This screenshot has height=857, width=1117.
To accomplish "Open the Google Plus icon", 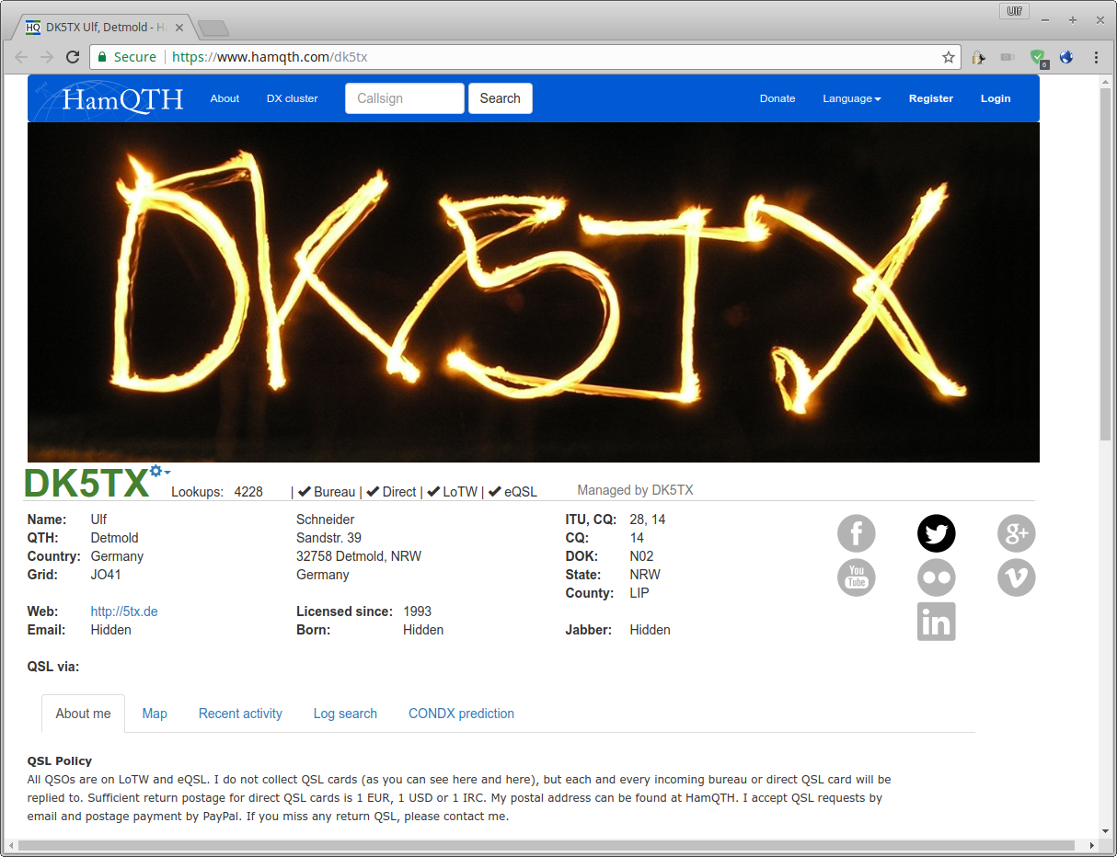I will click(x=1017, y=533).
